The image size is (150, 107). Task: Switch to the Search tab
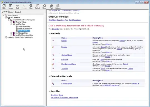[x=17, y=12]
